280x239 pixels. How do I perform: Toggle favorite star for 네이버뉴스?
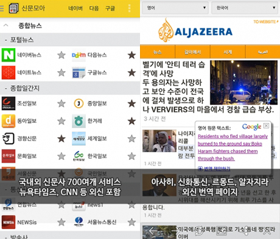[x=61, y=55]
